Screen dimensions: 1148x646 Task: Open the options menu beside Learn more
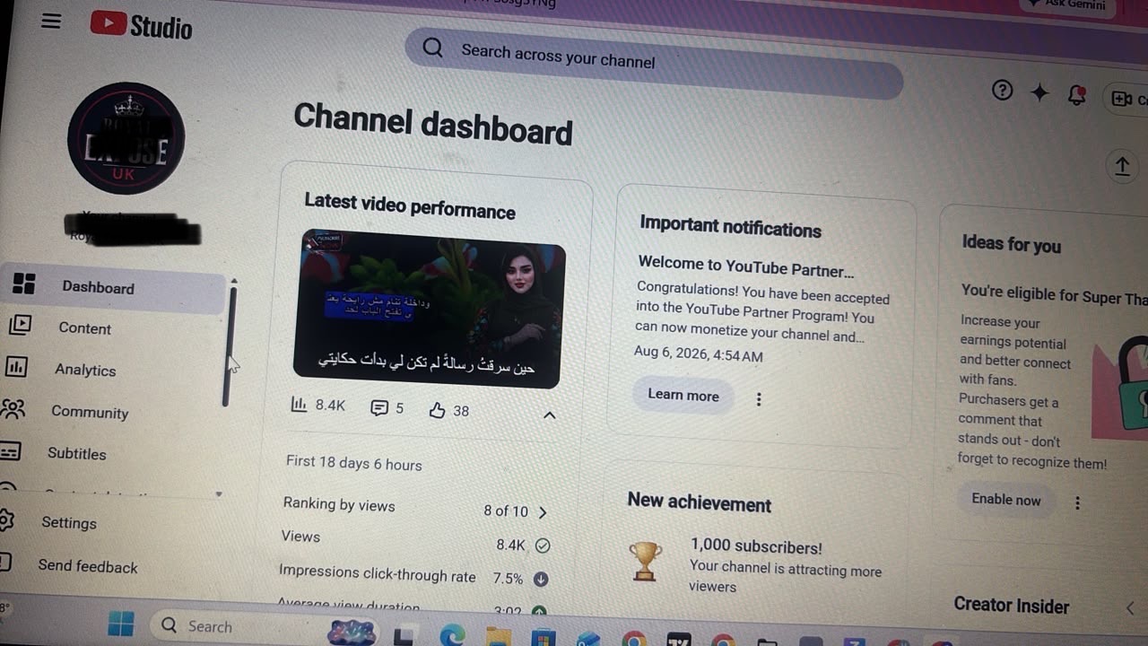pyautogui.click(x=759, y=399)
